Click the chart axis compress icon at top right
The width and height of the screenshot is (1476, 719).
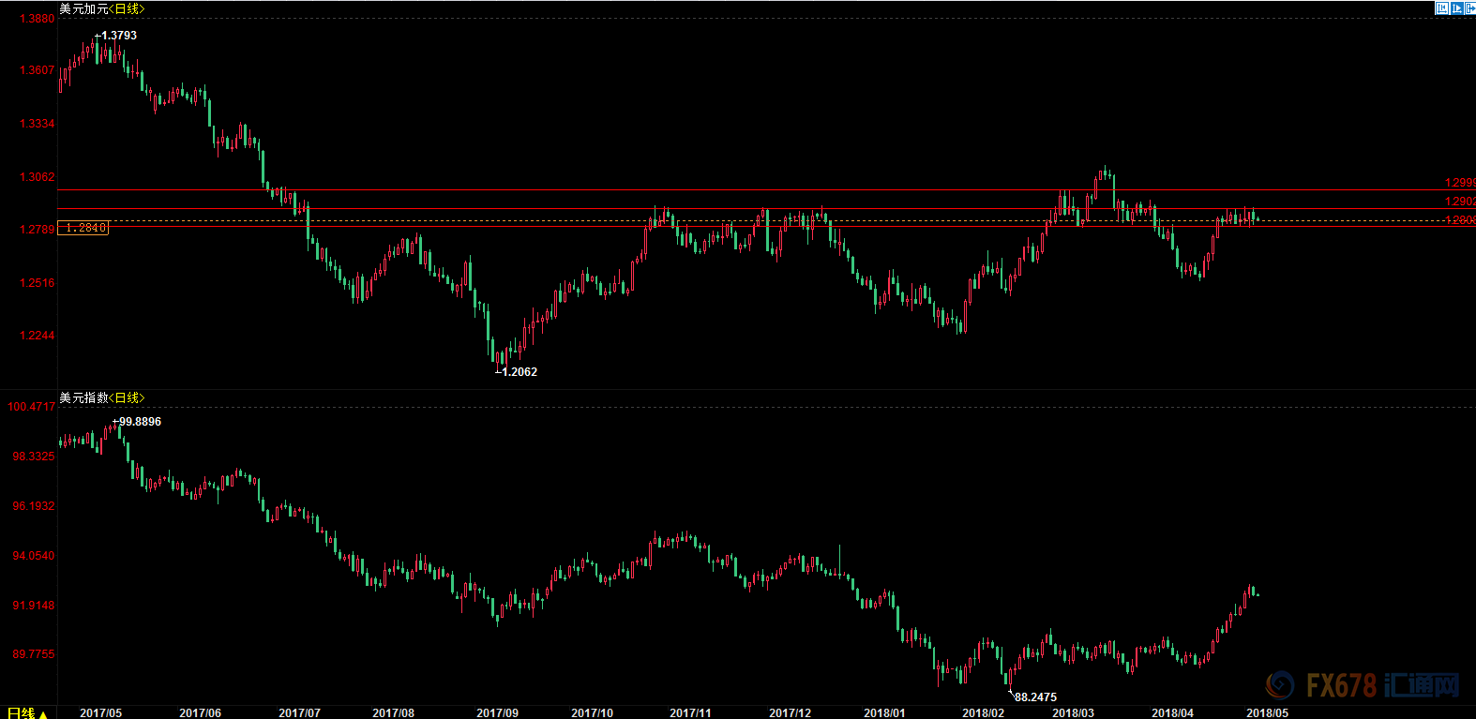pyautogui.click(x=1442, y=8)
